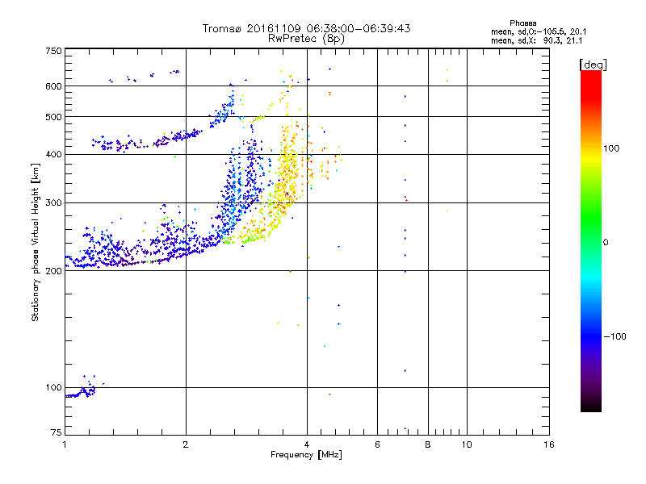Click the green region of the colorbar near 0
The image size is (646, 484).
(x=591, y=231)
